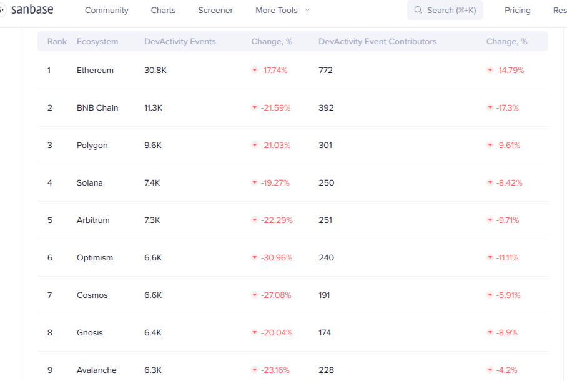Expand the More Tools chevron

(x=307, y=10)
